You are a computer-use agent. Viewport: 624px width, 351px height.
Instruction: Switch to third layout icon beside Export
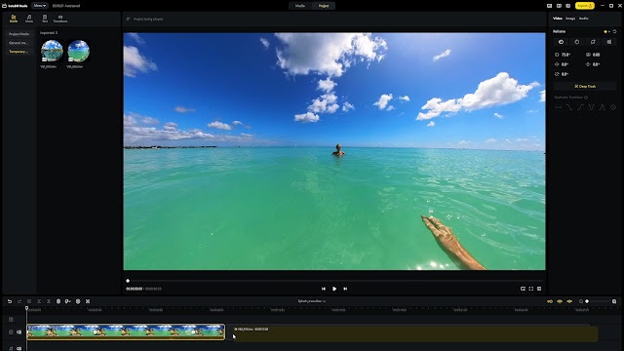click(567, 6)
